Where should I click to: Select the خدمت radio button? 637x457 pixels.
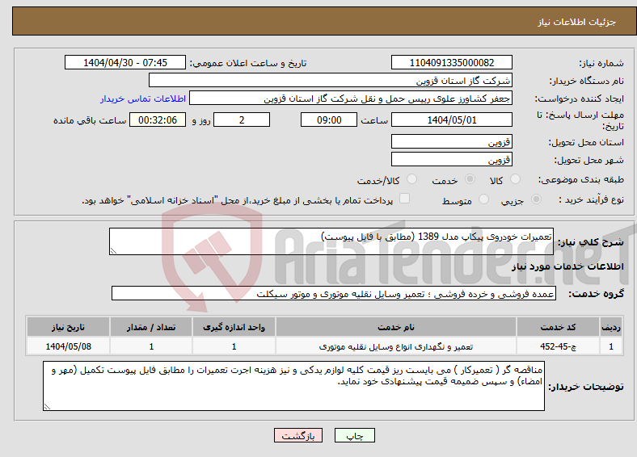click(x=470, y=179)
